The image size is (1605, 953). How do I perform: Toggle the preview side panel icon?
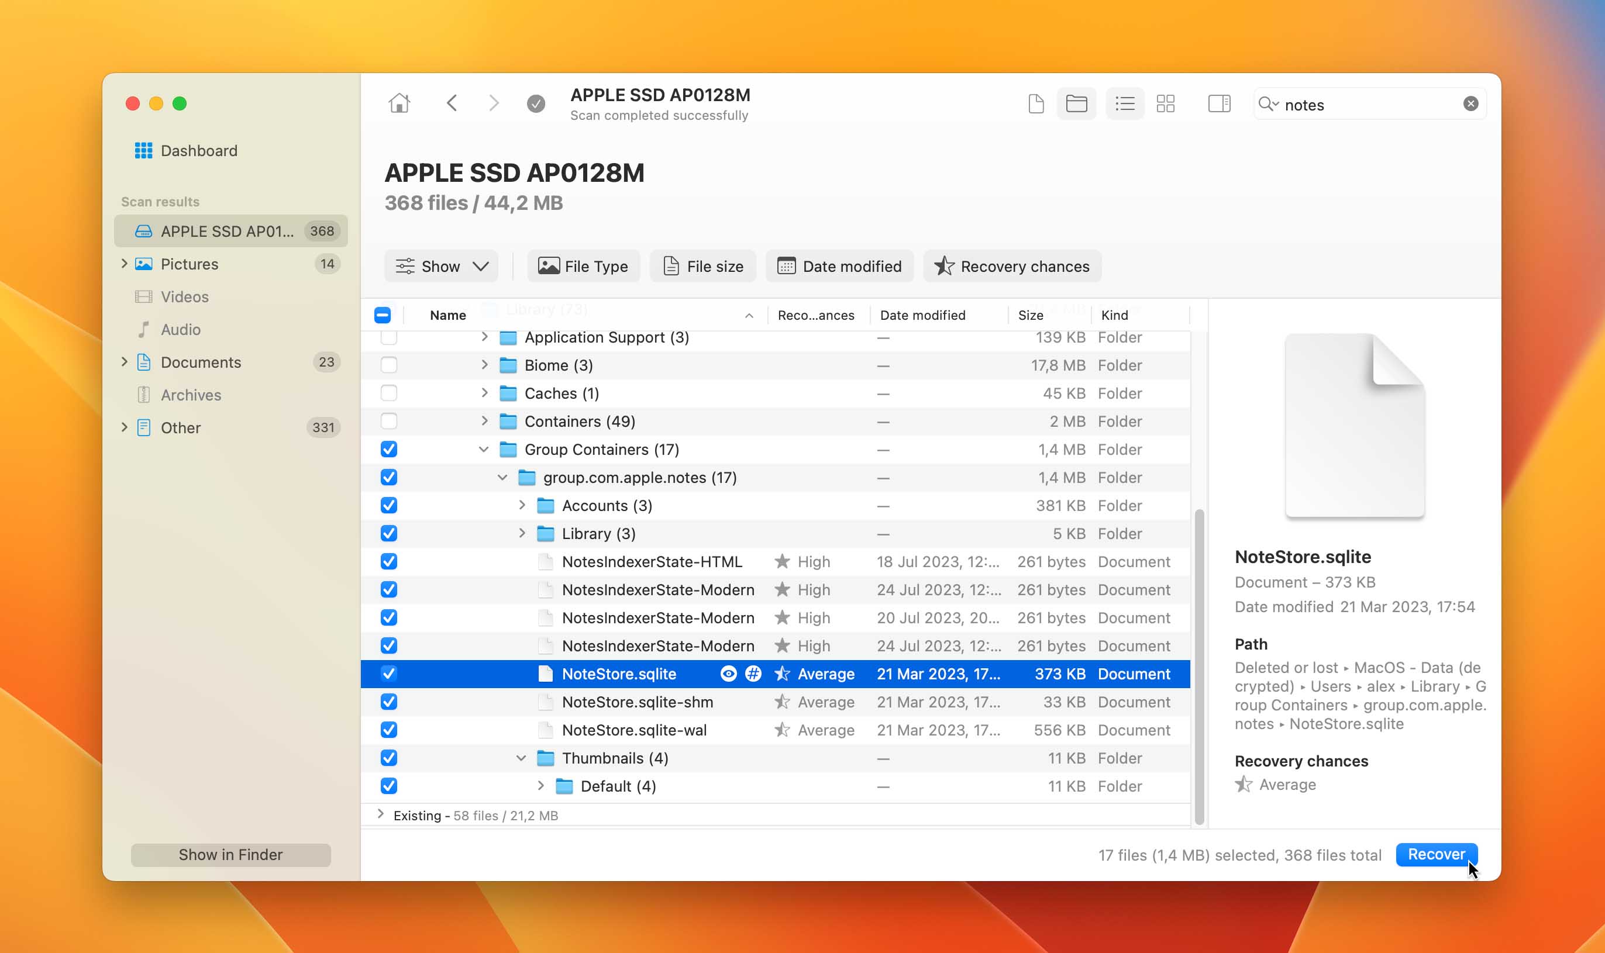pyautogui.click(x=1218, y=103)
